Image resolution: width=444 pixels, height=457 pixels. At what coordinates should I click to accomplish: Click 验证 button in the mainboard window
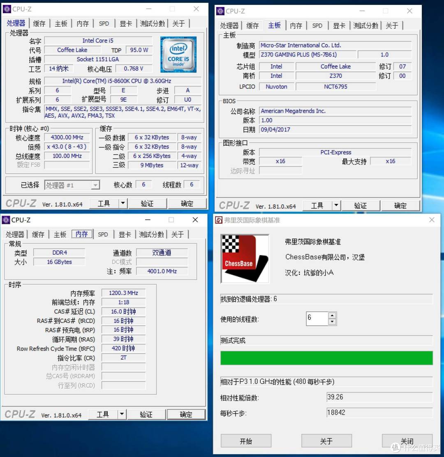pos(361,206)
